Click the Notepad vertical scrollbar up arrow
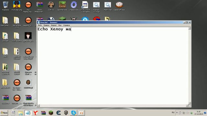Viewport: 207px width, 116px height. (x=190, y=28)
